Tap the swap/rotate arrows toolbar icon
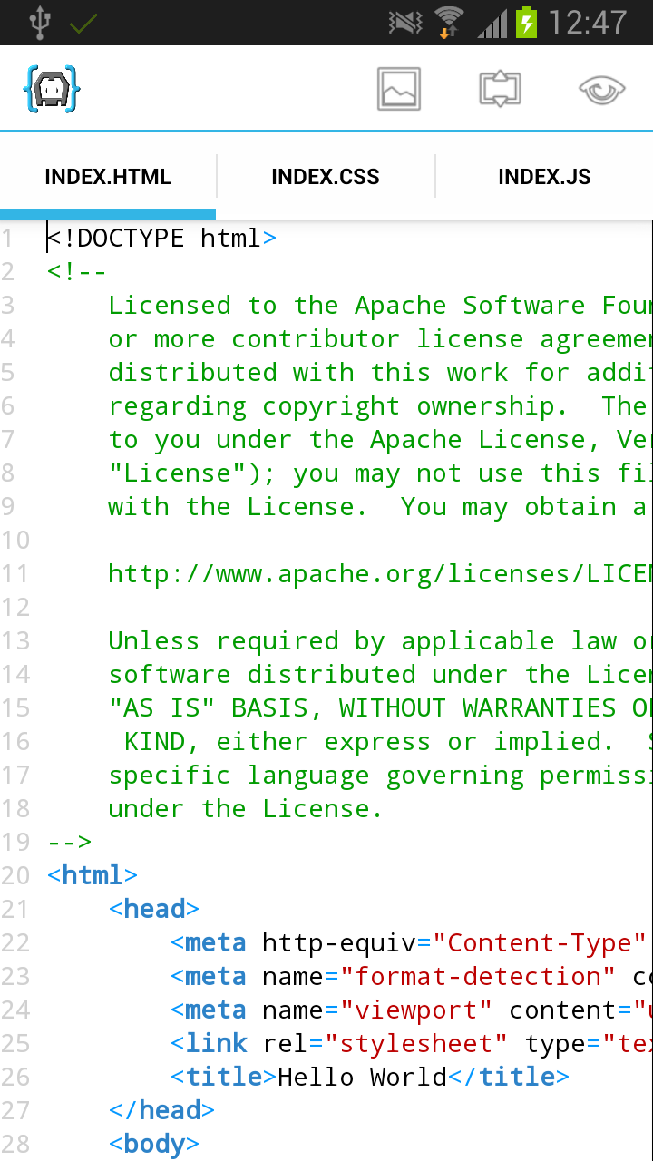This screenshot has width=653, height=1161. point(500,89)
